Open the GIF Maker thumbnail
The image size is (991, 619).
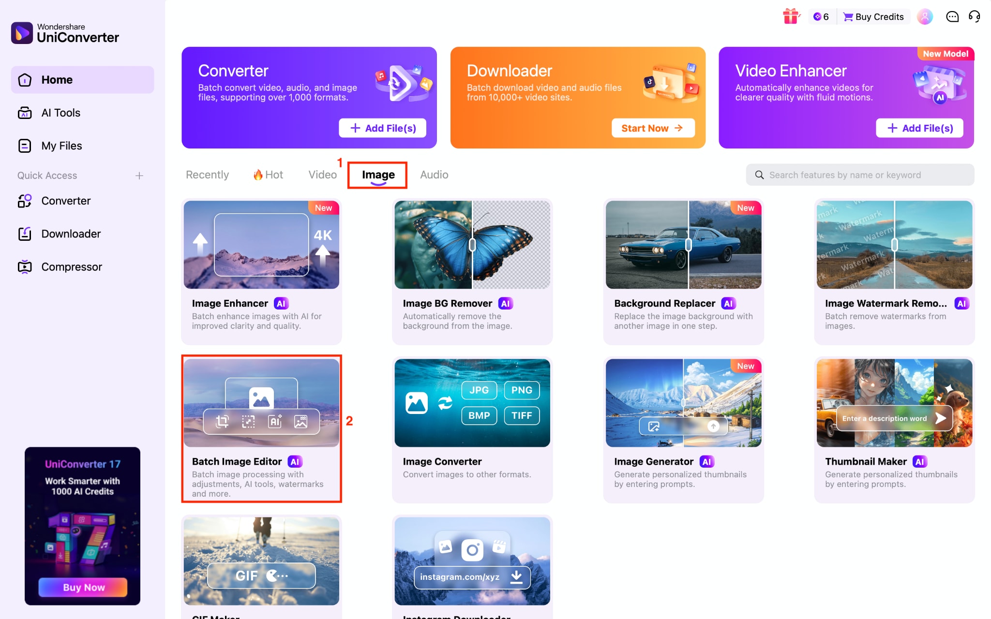click(261, 561)
